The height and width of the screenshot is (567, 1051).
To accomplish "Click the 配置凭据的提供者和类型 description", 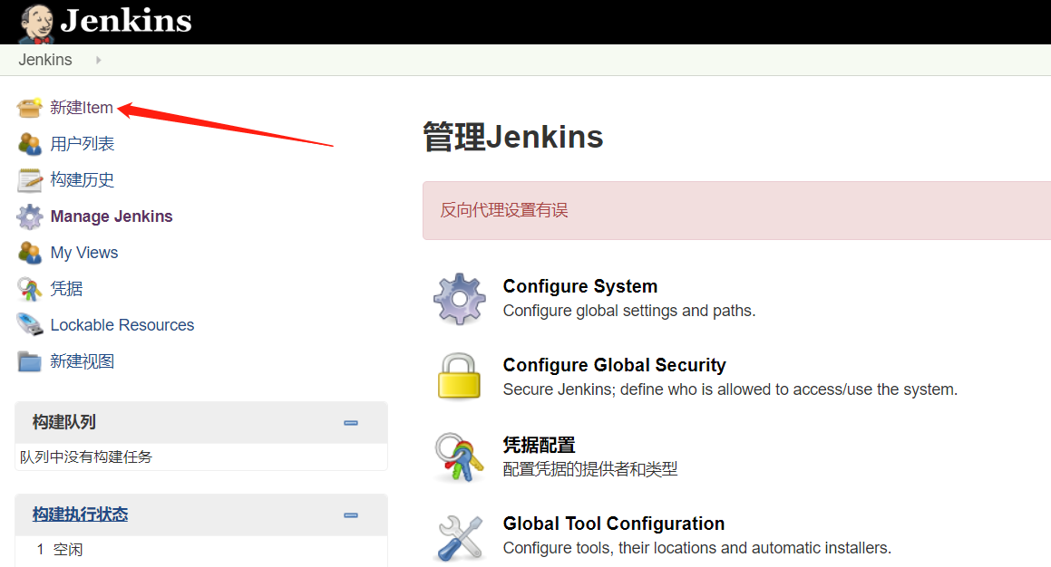I will point(589,468).
